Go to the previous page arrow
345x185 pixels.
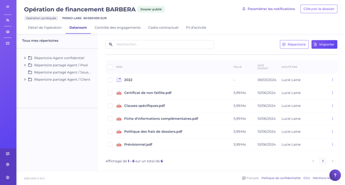(x=313, y=161)
